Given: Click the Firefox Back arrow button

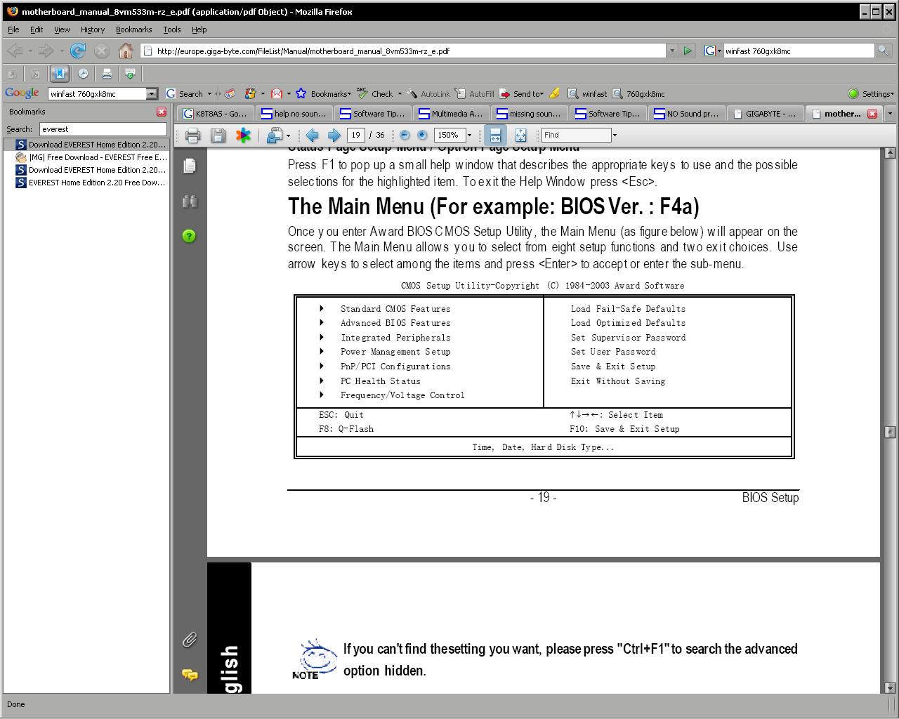Looking at the screenshot, I should pyautogui.click(x=15, y=51).
